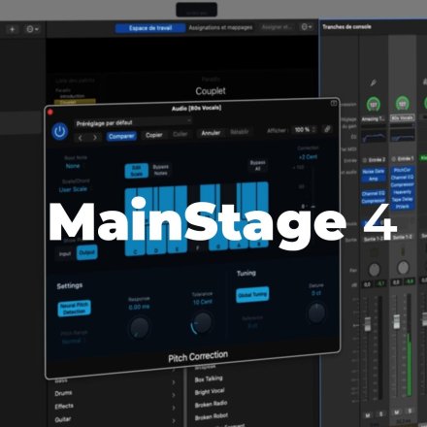Toggle the Edit Scale button

point(137,171)
